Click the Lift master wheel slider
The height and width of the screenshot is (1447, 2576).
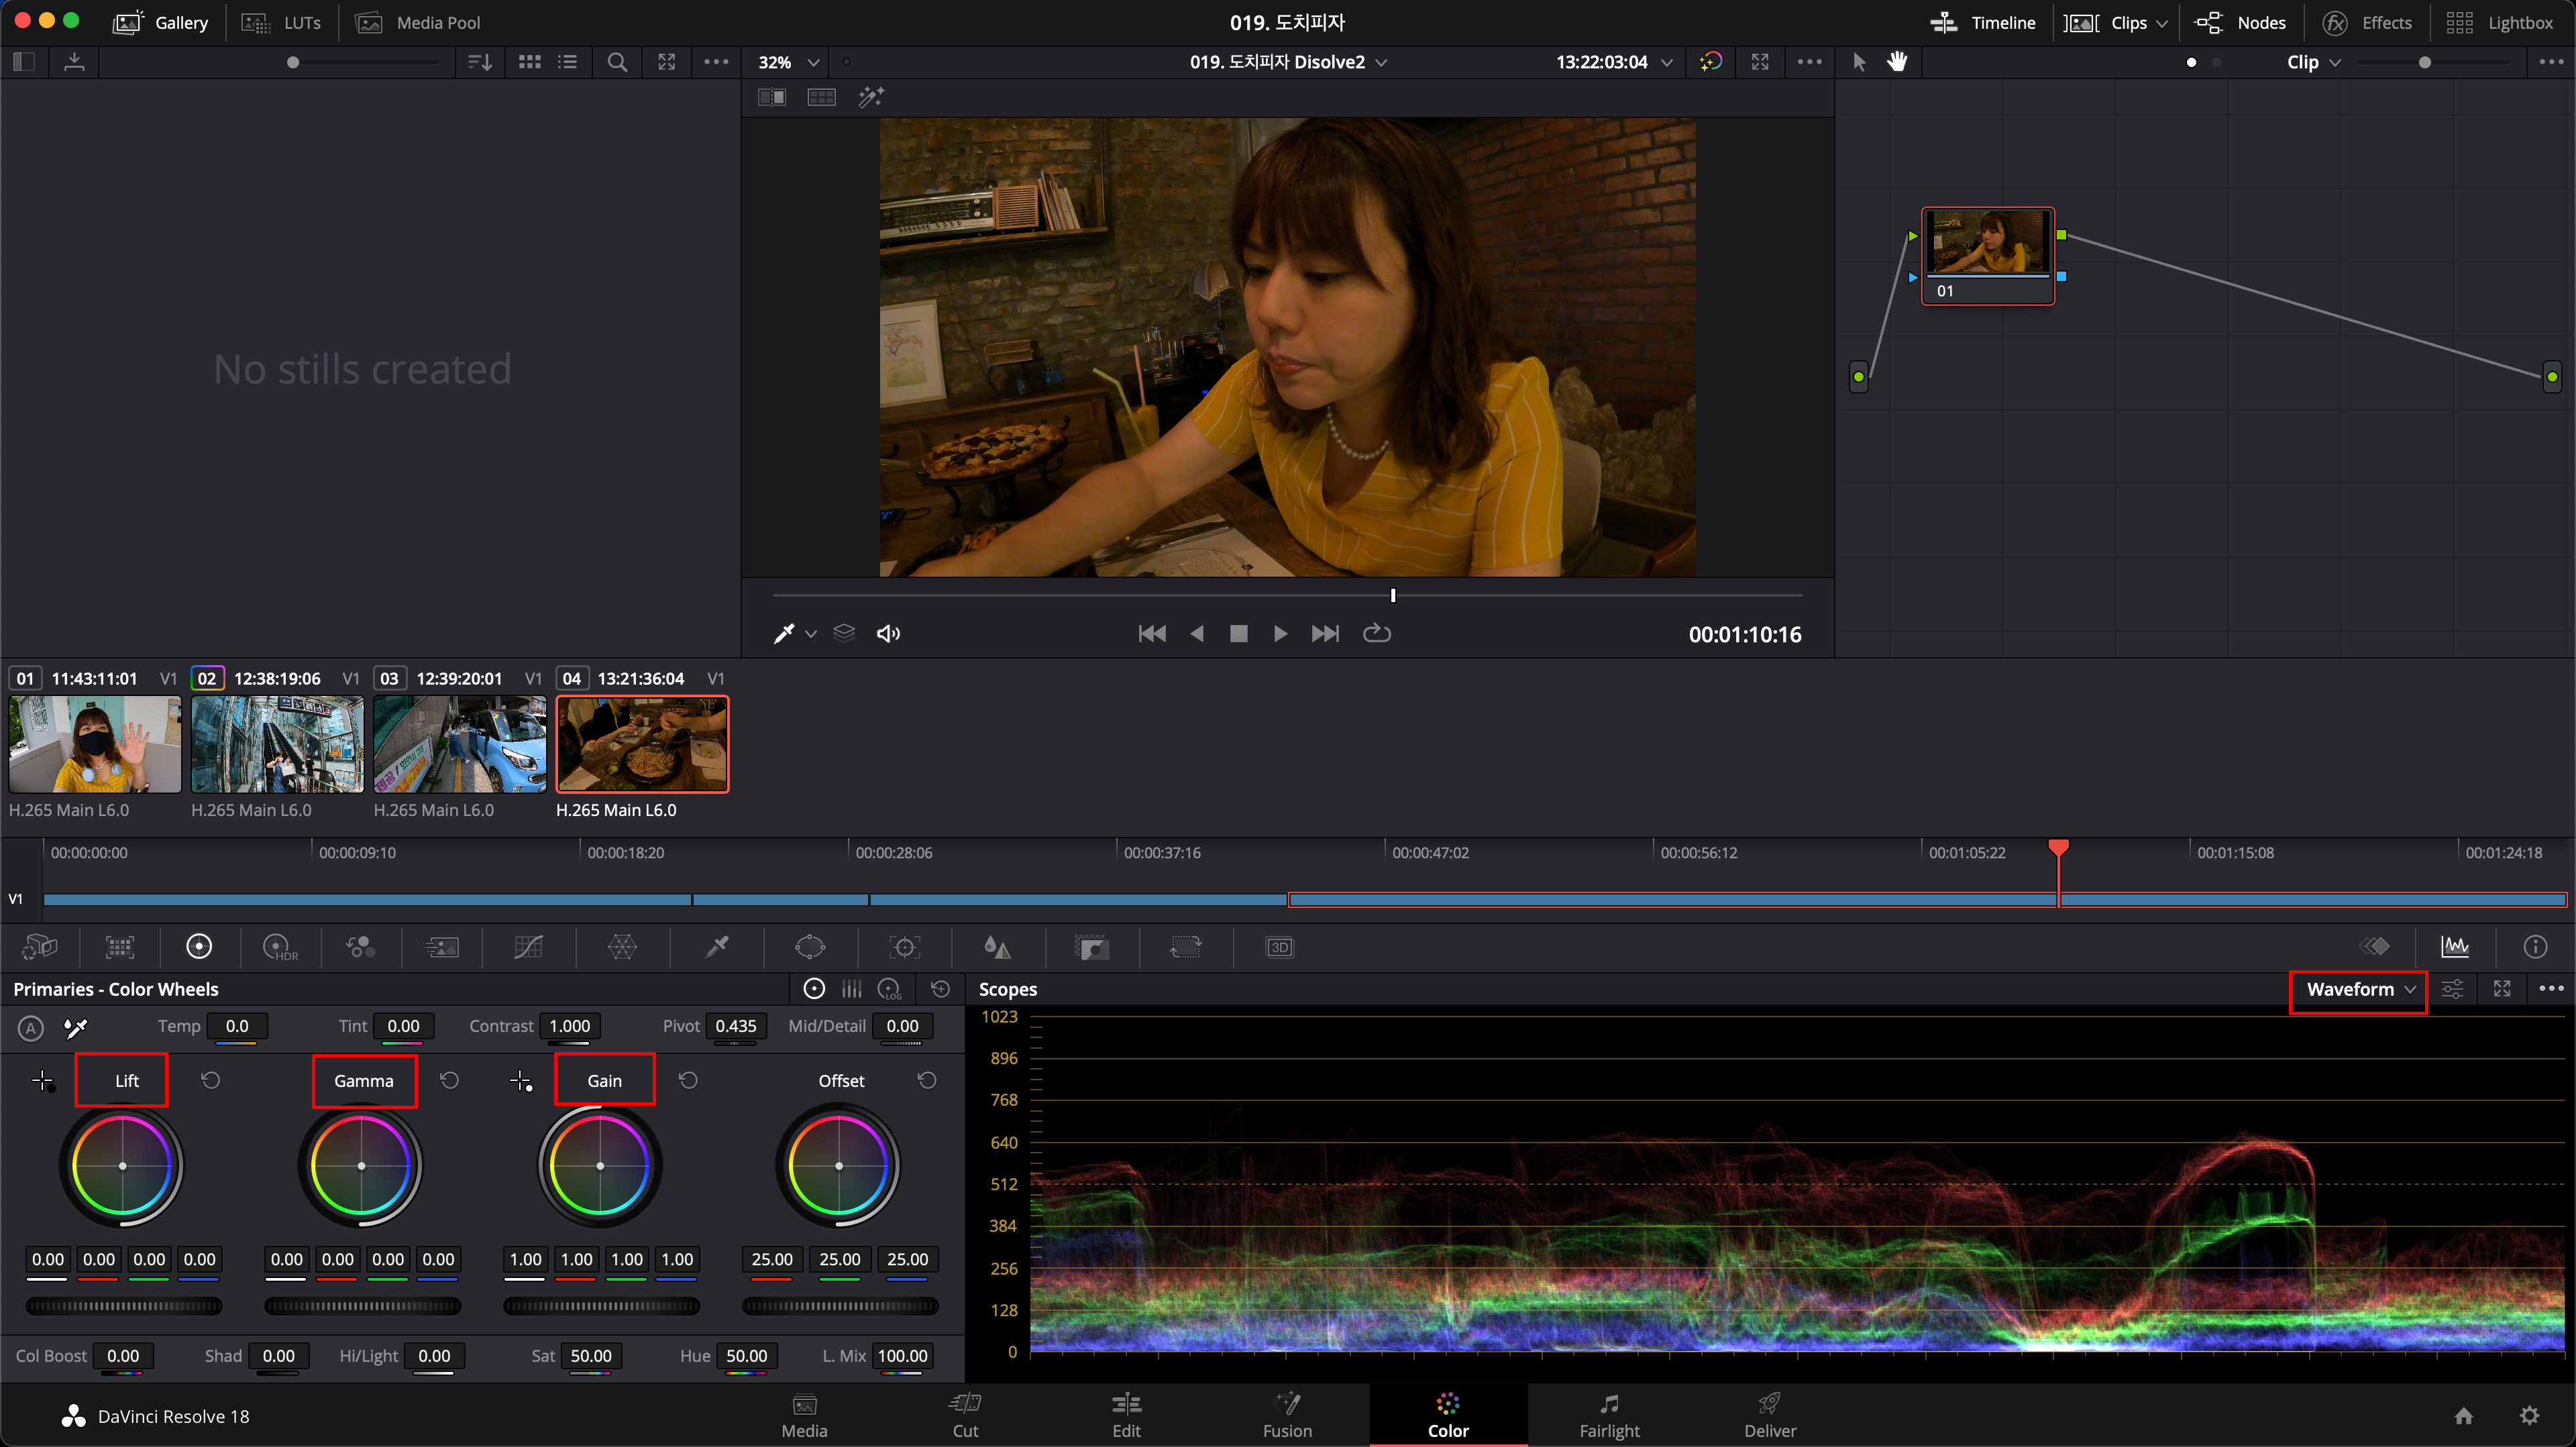(x=123, y=1306)
